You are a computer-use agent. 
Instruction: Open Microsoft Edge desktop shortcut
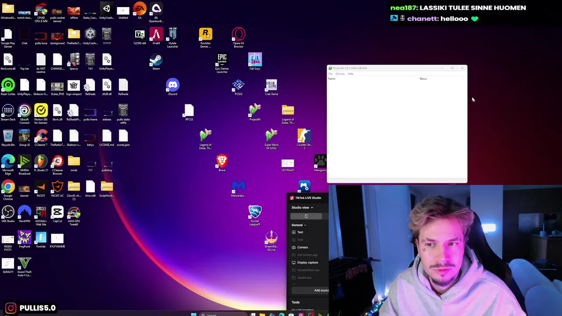coord(8,165)
